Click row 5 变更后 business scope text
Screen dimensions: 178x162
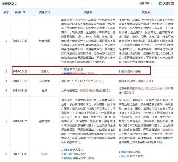[x=146, y=121]
